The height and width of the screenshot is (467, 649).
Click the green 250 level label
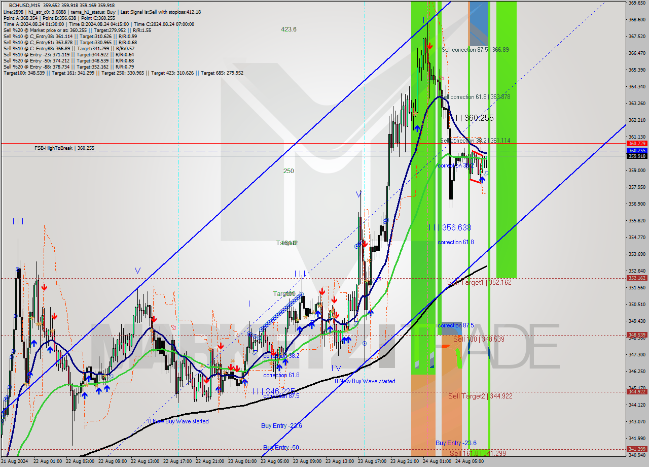pyautogui.click(x=289, y=171)
